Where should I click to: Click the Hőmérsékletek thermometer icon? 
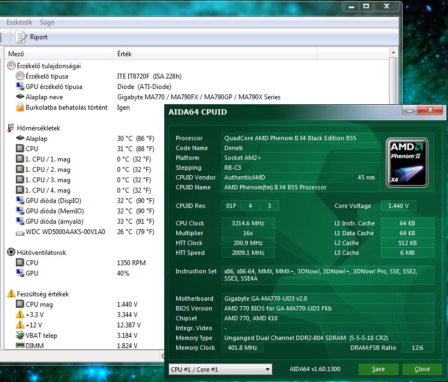pos(10,128)
